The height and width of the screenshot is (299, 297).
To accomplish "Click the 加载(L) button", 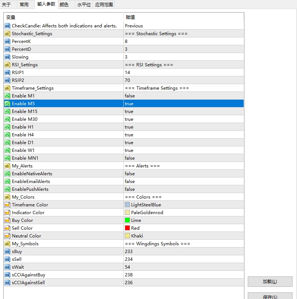I will [x=270, y=282].
